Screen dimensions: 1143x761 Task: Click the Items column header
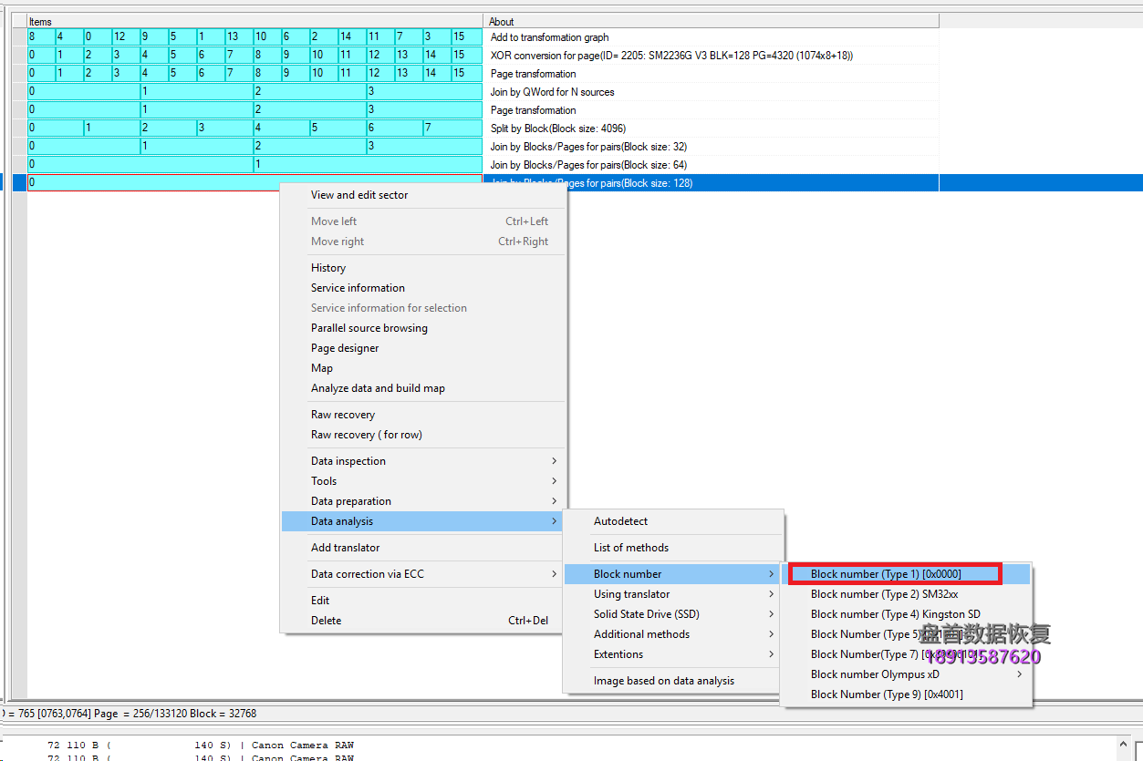coord(255,21)
